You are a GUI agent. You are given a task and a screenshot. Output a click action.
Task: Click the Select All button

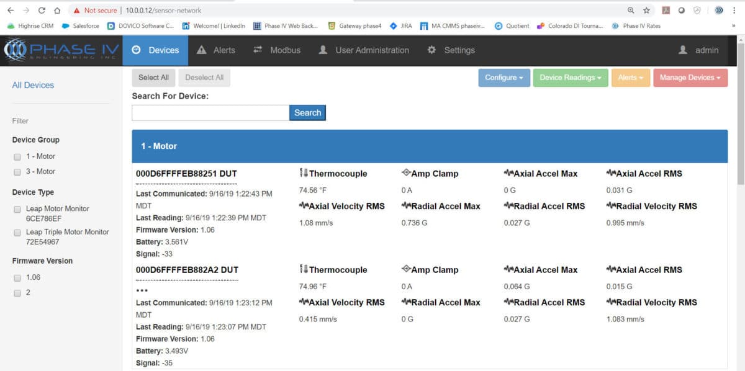pyautogui.click(x=153, y=78)
